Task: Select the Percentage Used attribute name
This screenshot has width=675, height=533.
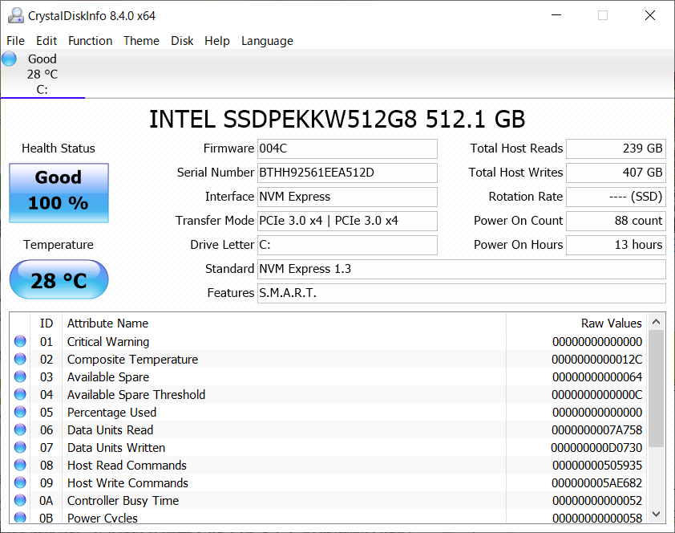Action: click(111, 413)
